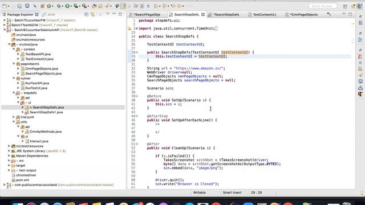This screenshot has height=205, width=365.
Task: Open the New wizard toolbar icon
Action: [5, 6]
